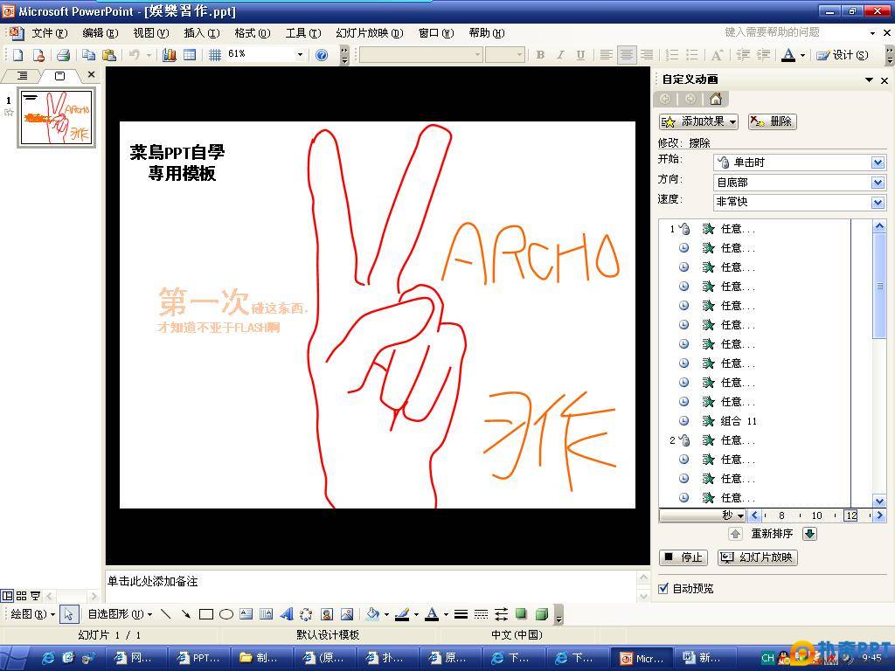895x671 pixels.
Task: Insert Clip Art from the drawing toolbar
Action: (327, 614)
